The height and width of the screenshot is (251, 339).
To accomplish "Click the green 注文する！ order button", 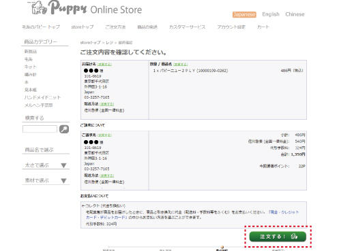I will click(278, 237).
